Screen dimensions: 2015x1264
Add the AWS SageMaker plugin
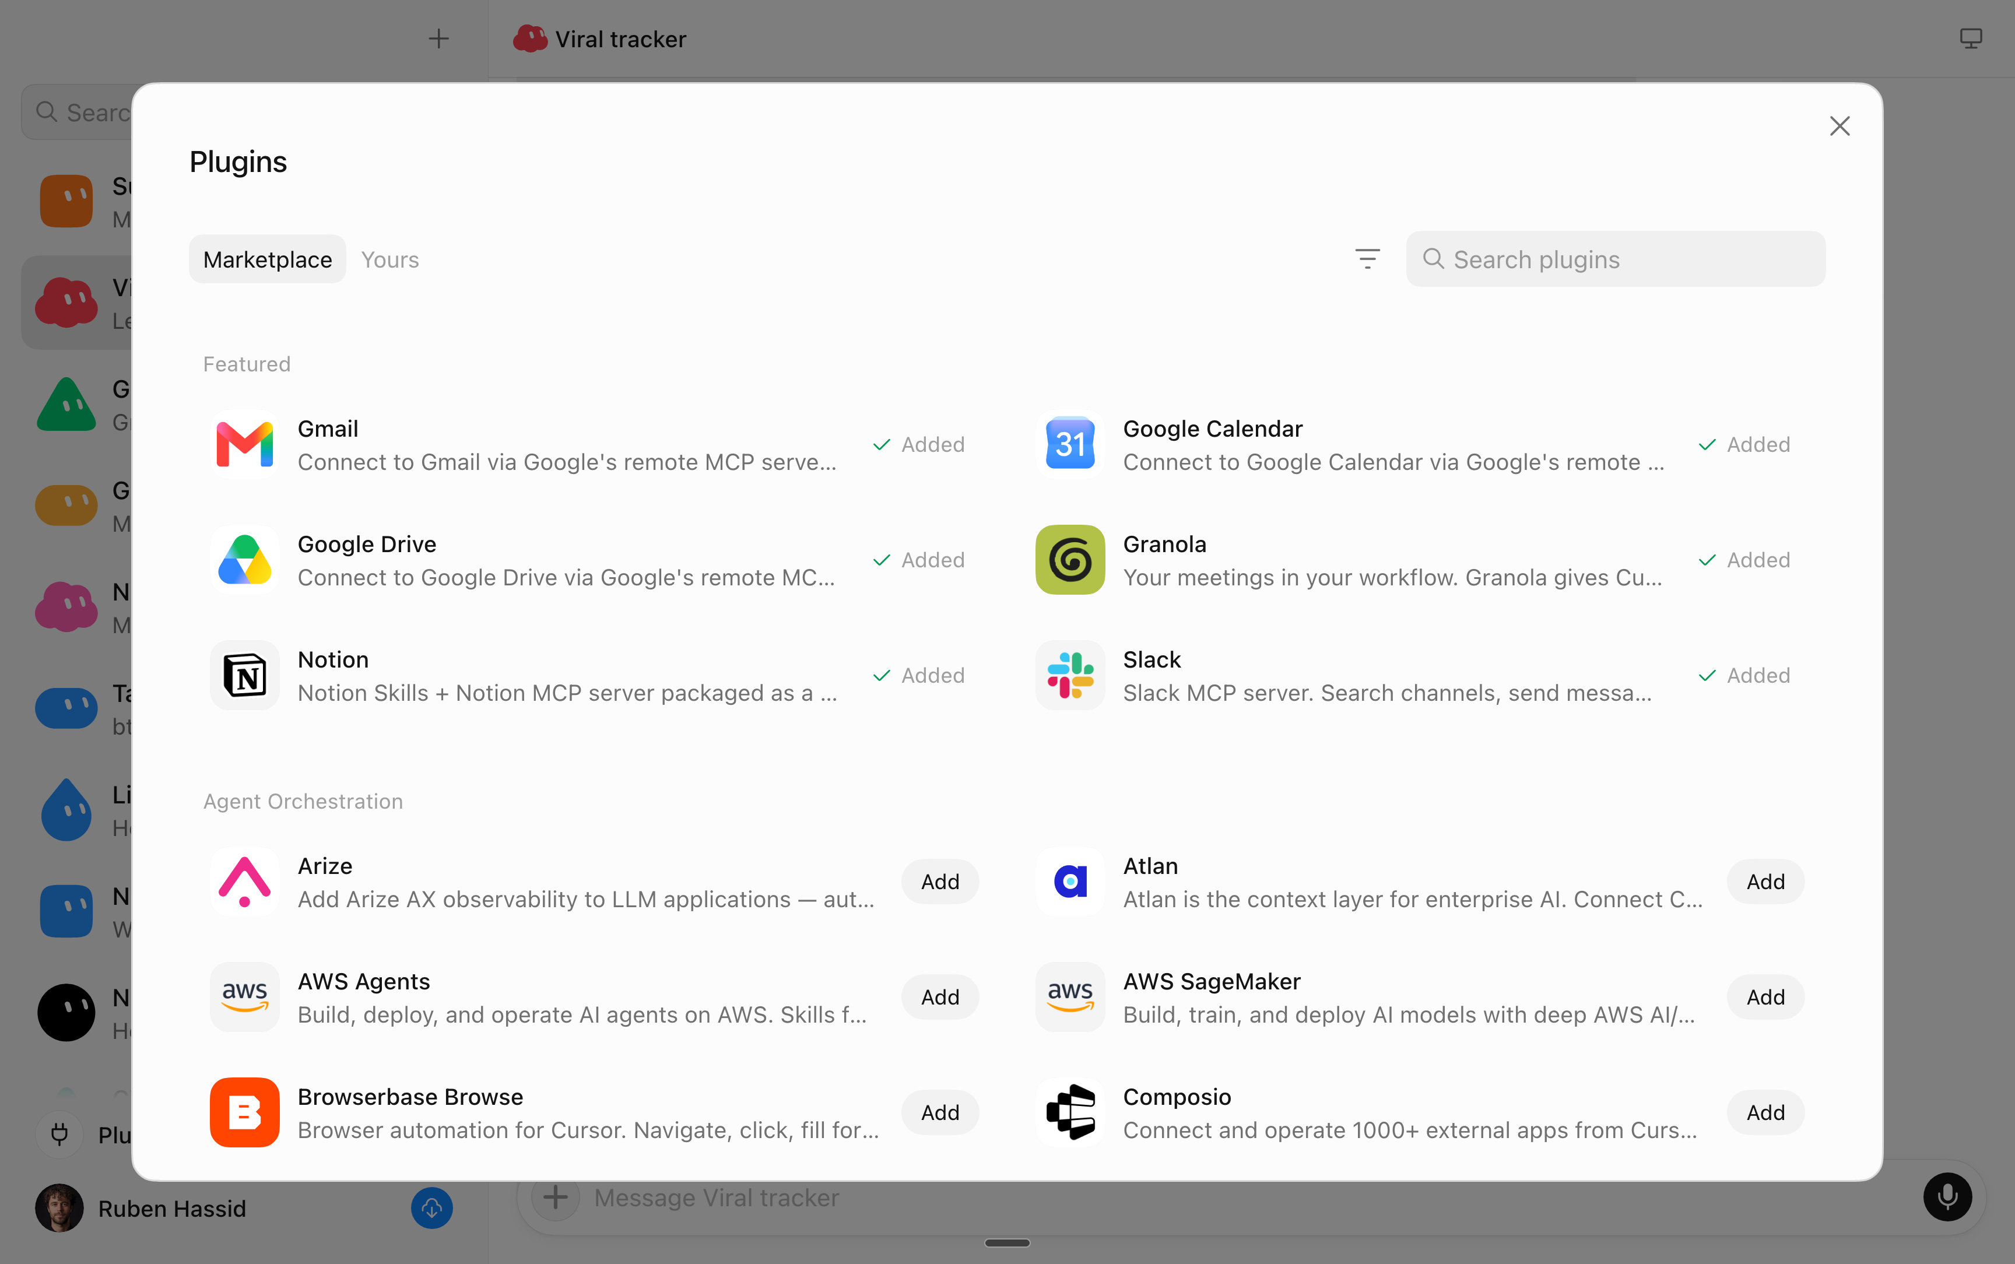point(1765,996)
